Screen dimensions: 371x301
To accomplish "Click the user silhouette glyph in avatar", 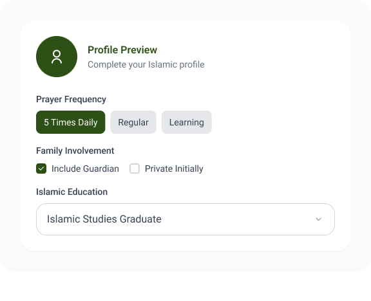I will point(57,57).
